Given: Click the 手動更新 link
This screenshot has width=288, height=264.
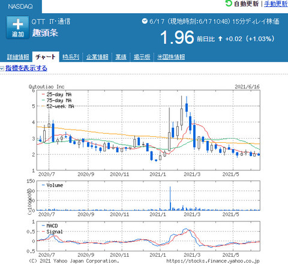Looking at the screenshot, I should click(x=276, y=4).
